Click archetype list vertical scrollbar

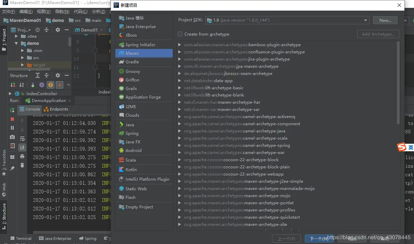coord(398,83)
